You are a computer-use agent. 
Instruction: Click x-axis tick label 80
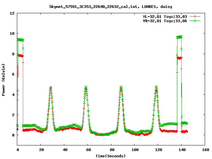coord(112,150)
